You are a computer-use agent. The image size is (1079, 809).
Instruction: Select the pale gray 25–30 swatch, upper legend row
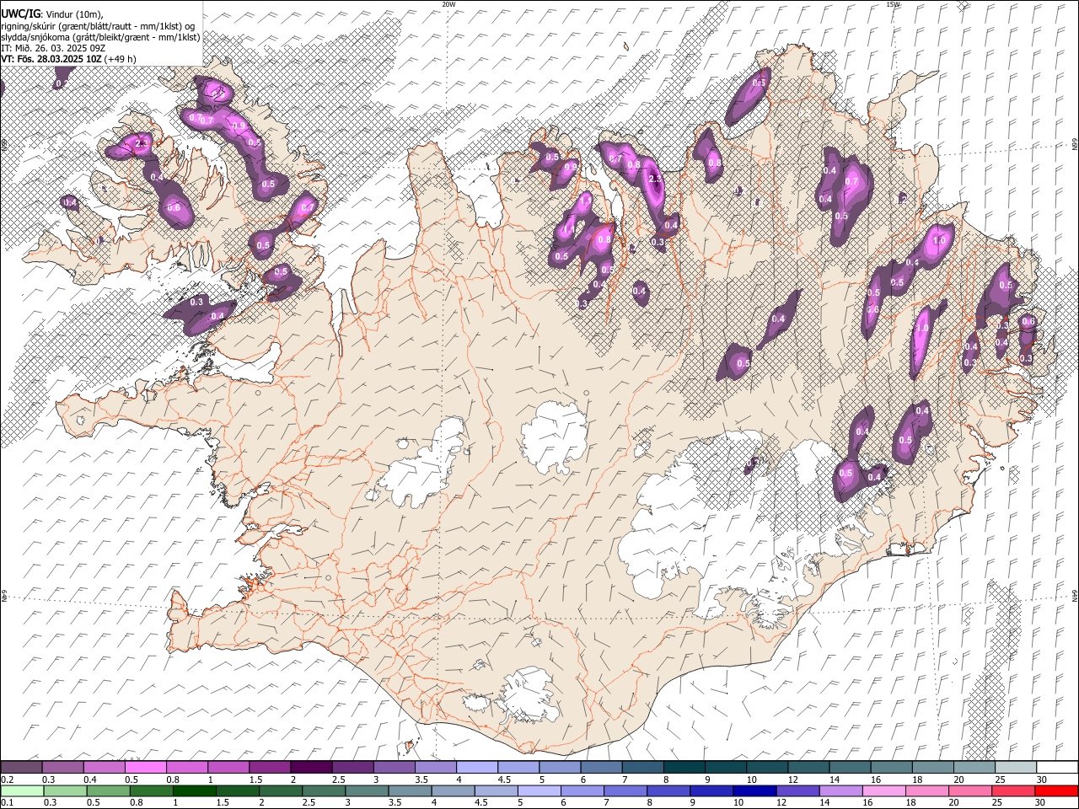pos(1015,768)
